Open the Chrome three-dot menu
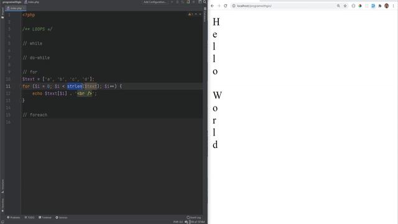Viewport: 398px width, 224px height. (x=393, y=6)
